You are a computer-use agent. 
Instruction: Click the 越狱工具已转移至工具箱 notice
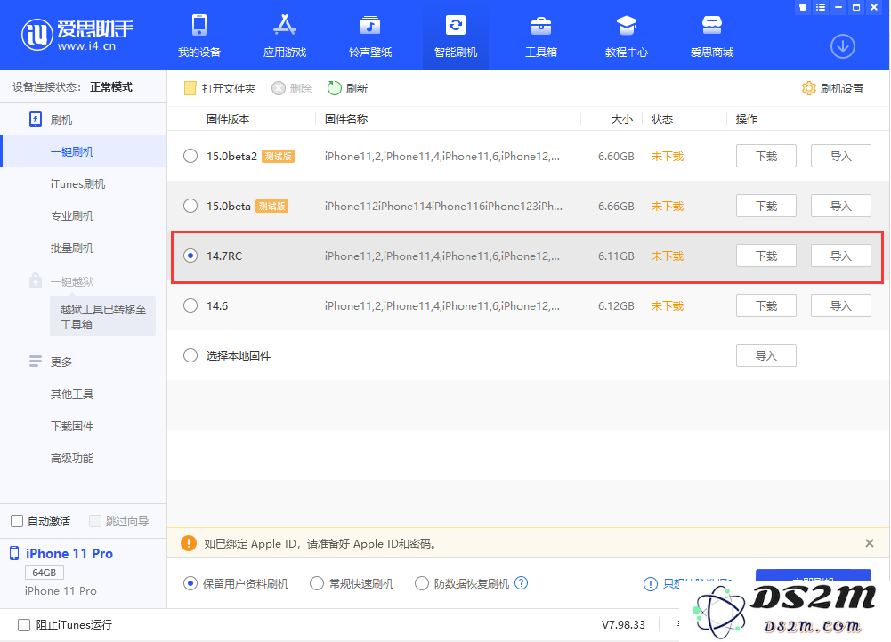103,316
